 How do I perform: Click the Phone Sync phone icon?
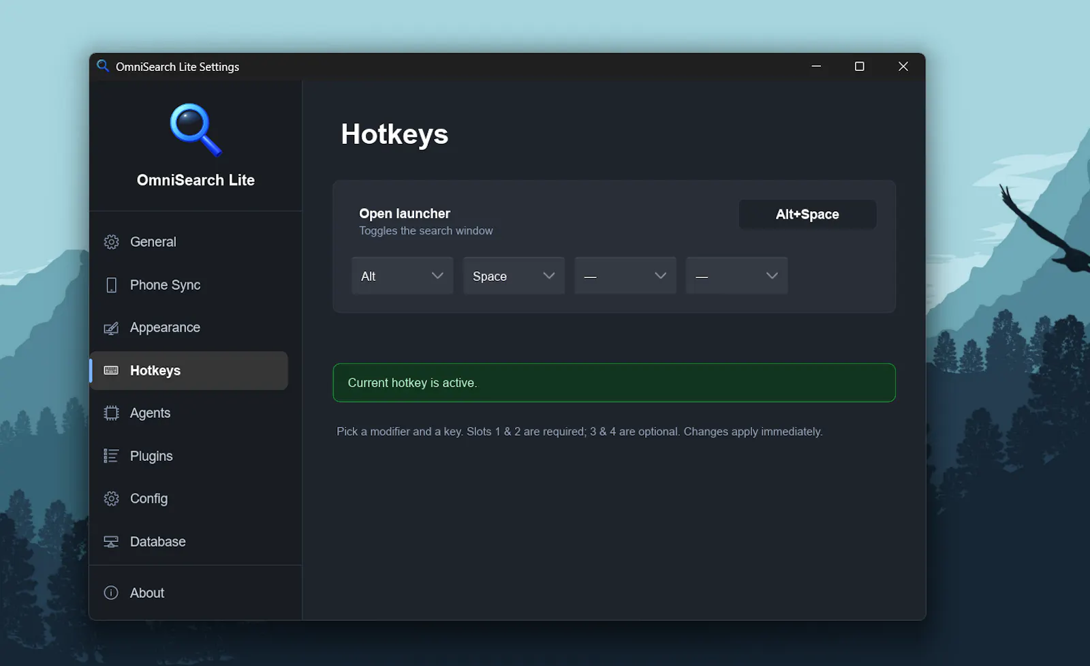(x=111, y=285)
